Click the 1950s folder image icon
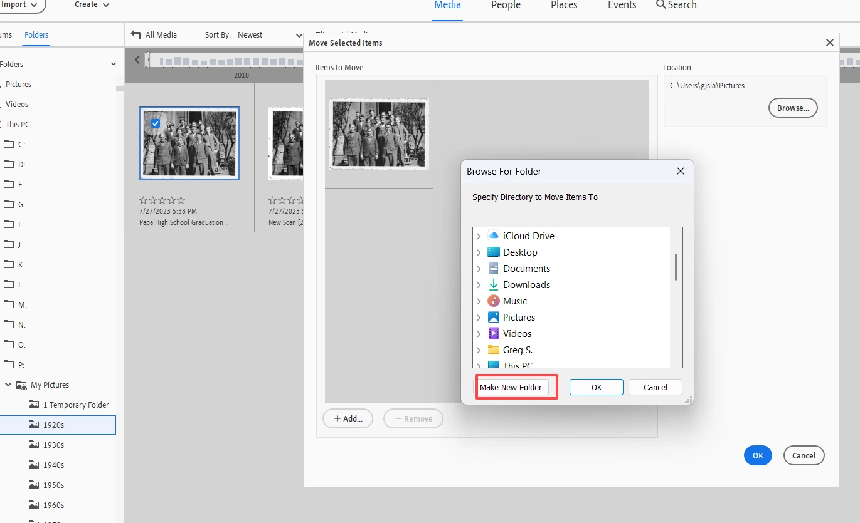Image resolution: width=860 pixels, height=523 pixels. [34, 485]
